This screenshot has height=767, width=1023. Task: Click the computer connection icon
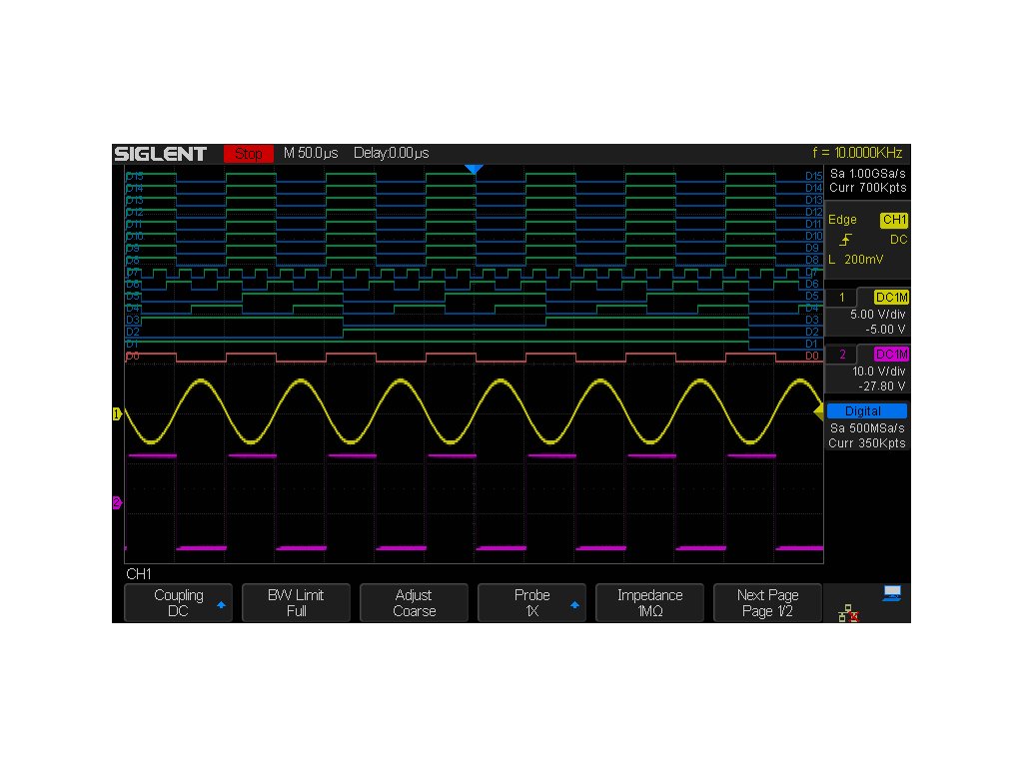pos(892,593)
